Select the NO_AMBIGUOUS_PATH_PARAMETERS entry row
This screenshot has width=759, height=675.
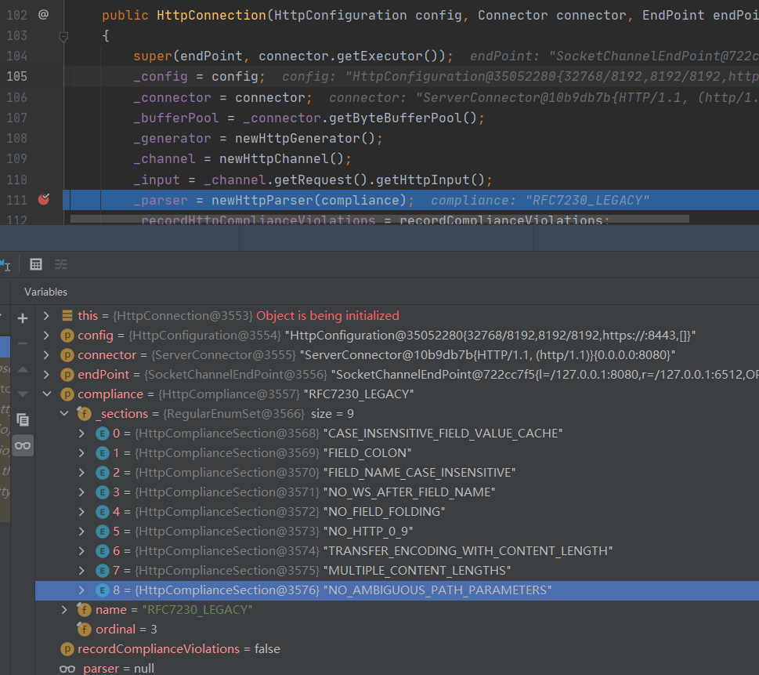pyautogui.click(x=437, y=590)
